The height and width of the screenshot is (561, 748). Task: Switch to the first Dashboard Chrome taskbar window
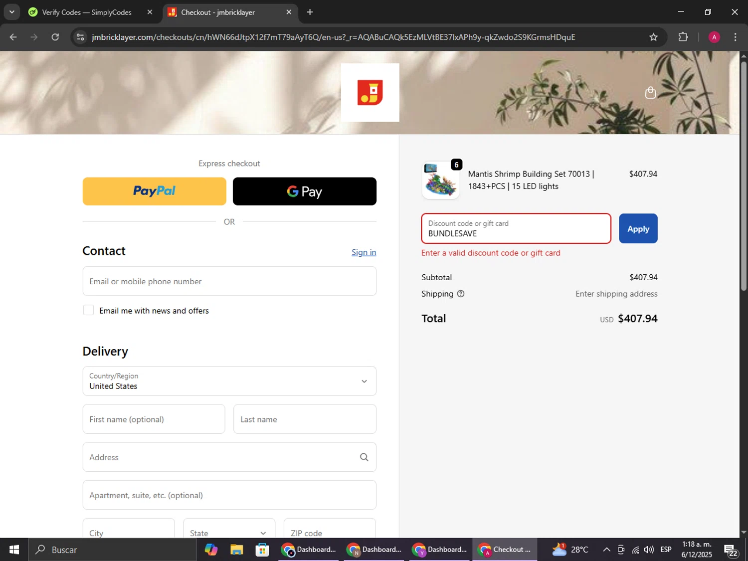pos(309,550)
